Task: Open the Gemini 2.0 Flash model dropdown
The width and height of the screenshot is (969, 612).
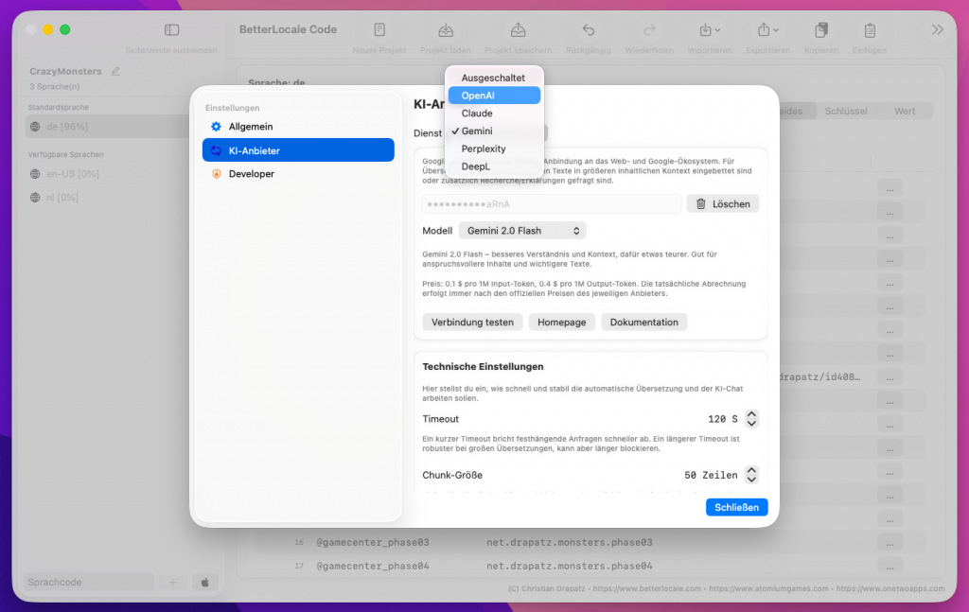Action: tap(522, 231)
